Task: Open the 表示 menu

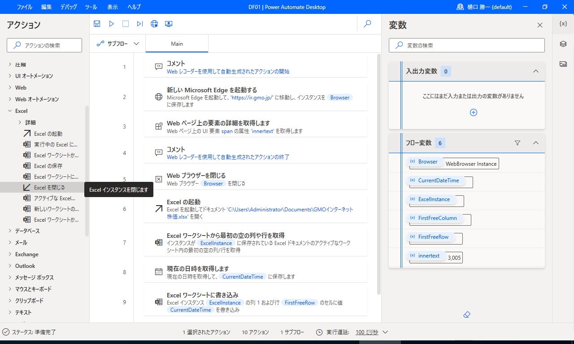Action: tap(113, 7)
